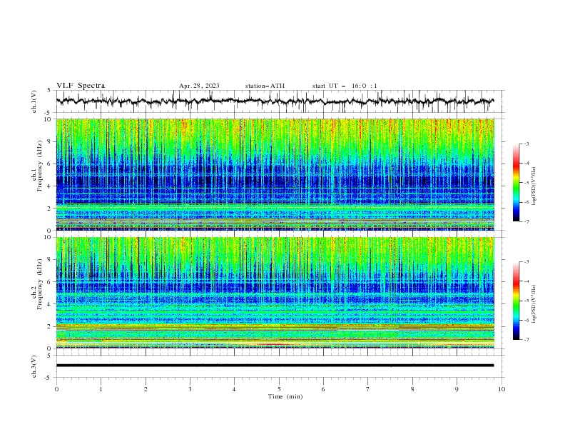
Task: Click inside the ch.1 spectrogram panel
Action: [275, 174]
